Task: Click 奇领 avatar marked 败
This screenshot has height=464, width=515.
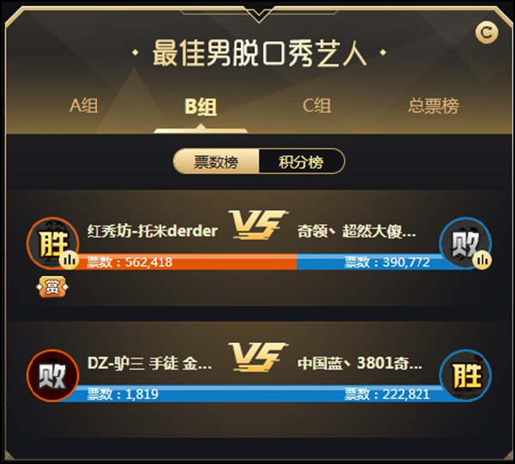Action: pos(465,244)
